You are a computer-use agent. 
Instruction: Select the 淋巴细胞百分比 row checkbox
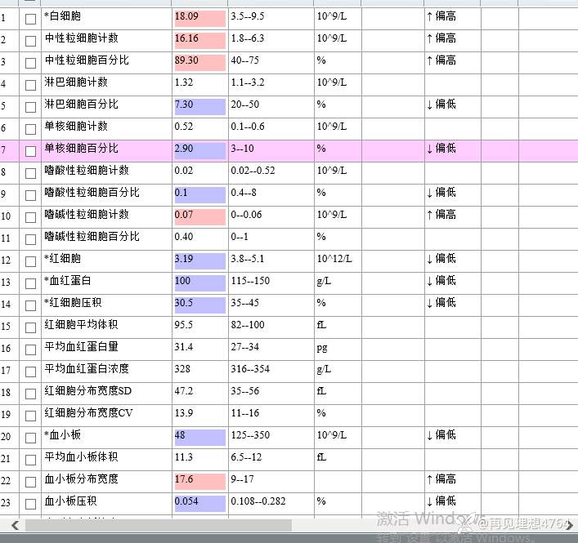point(30,106)
